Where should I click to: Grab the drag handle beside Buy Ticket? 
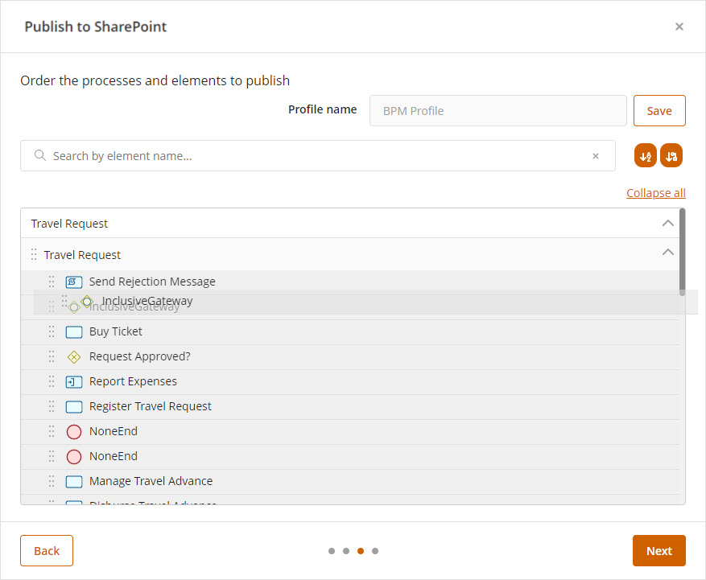(x=52, y=331)
